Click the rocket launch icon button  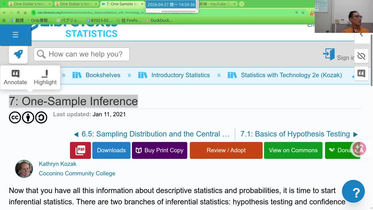click(18, 54)
